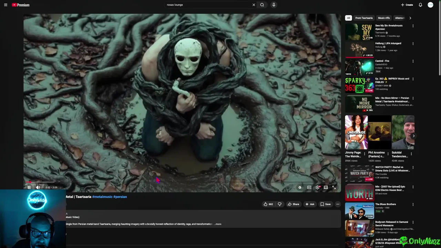
Task: Toggle the autoplay switch in the player
Action: click(x=300, y=187)
